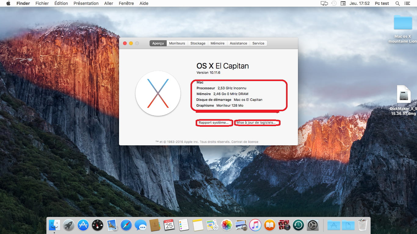Open Messages speech bubble icon
The height and width of the screenshot is (234, 417).
[140, 225]
